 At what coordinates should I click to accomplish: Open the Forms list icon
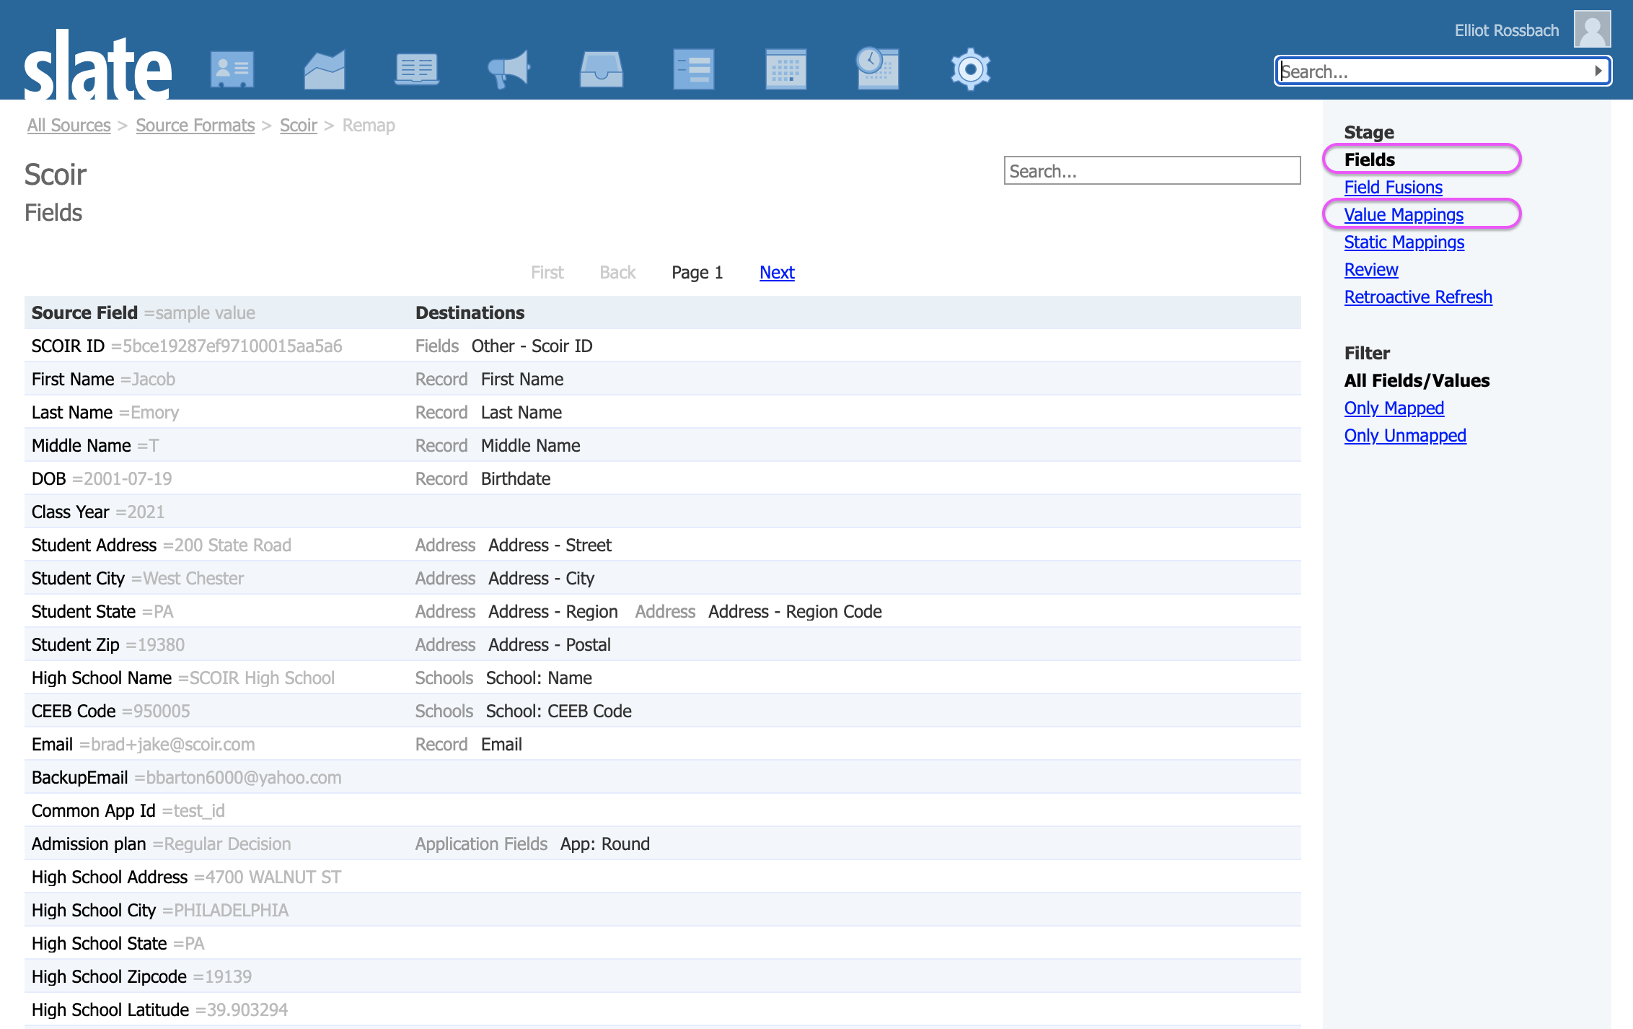click(693, 69)
